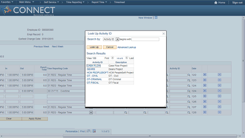
Task: Click the download to spreadsheet grid icon
Action: point(94,131)
